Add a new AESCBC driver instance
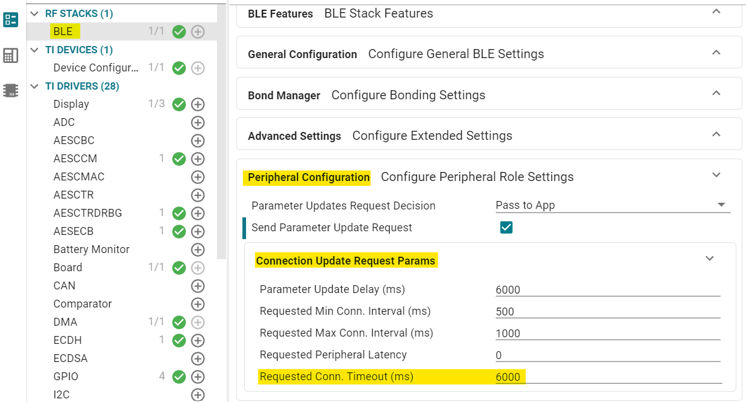Image resolution: width=746 pixels, height=402 pixels. (198, 140)
